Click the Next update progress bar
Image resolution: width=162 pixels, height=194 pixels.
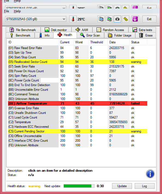(x=79, y=186)
